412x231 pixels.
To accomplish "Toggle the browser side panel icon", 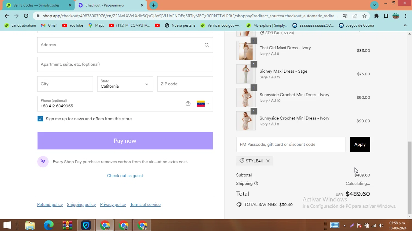I will click(x=386, y=16).
